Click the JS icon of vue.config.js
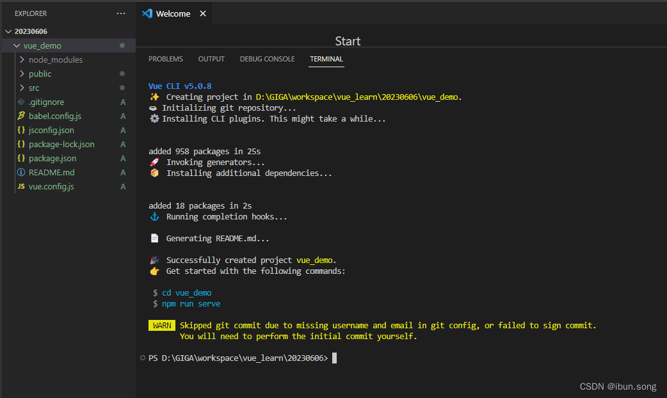 21,186
